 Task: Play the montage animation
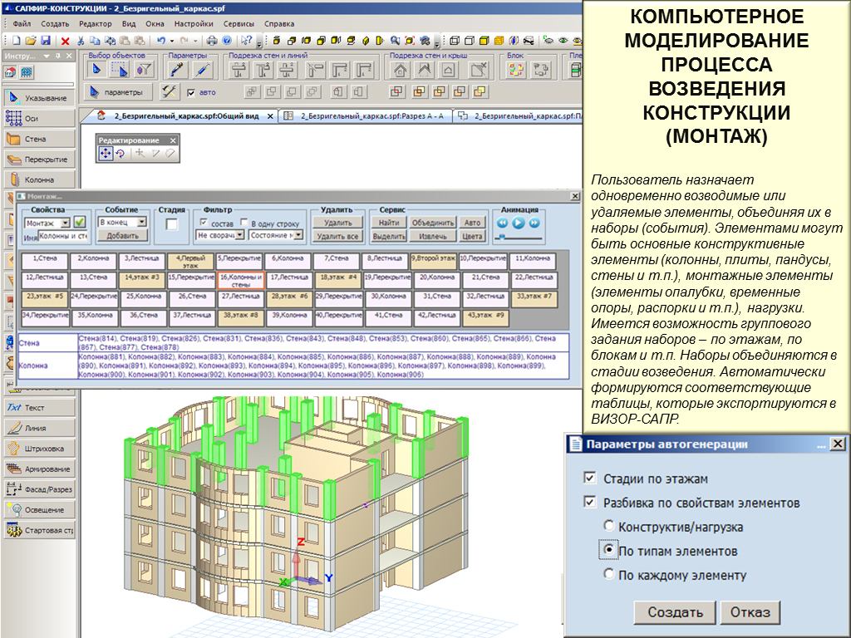(519, 223)
